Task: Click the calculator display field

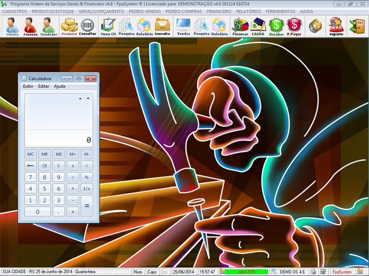Action: pyautogui.click(x=59, y=121)
